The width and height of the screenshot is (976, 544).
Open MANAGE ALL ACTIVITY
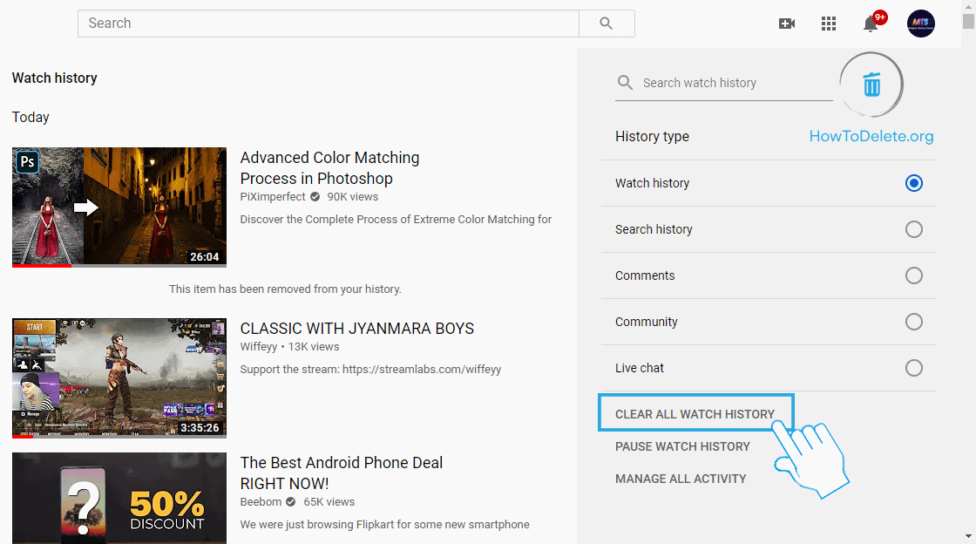[x=681, y=479]
